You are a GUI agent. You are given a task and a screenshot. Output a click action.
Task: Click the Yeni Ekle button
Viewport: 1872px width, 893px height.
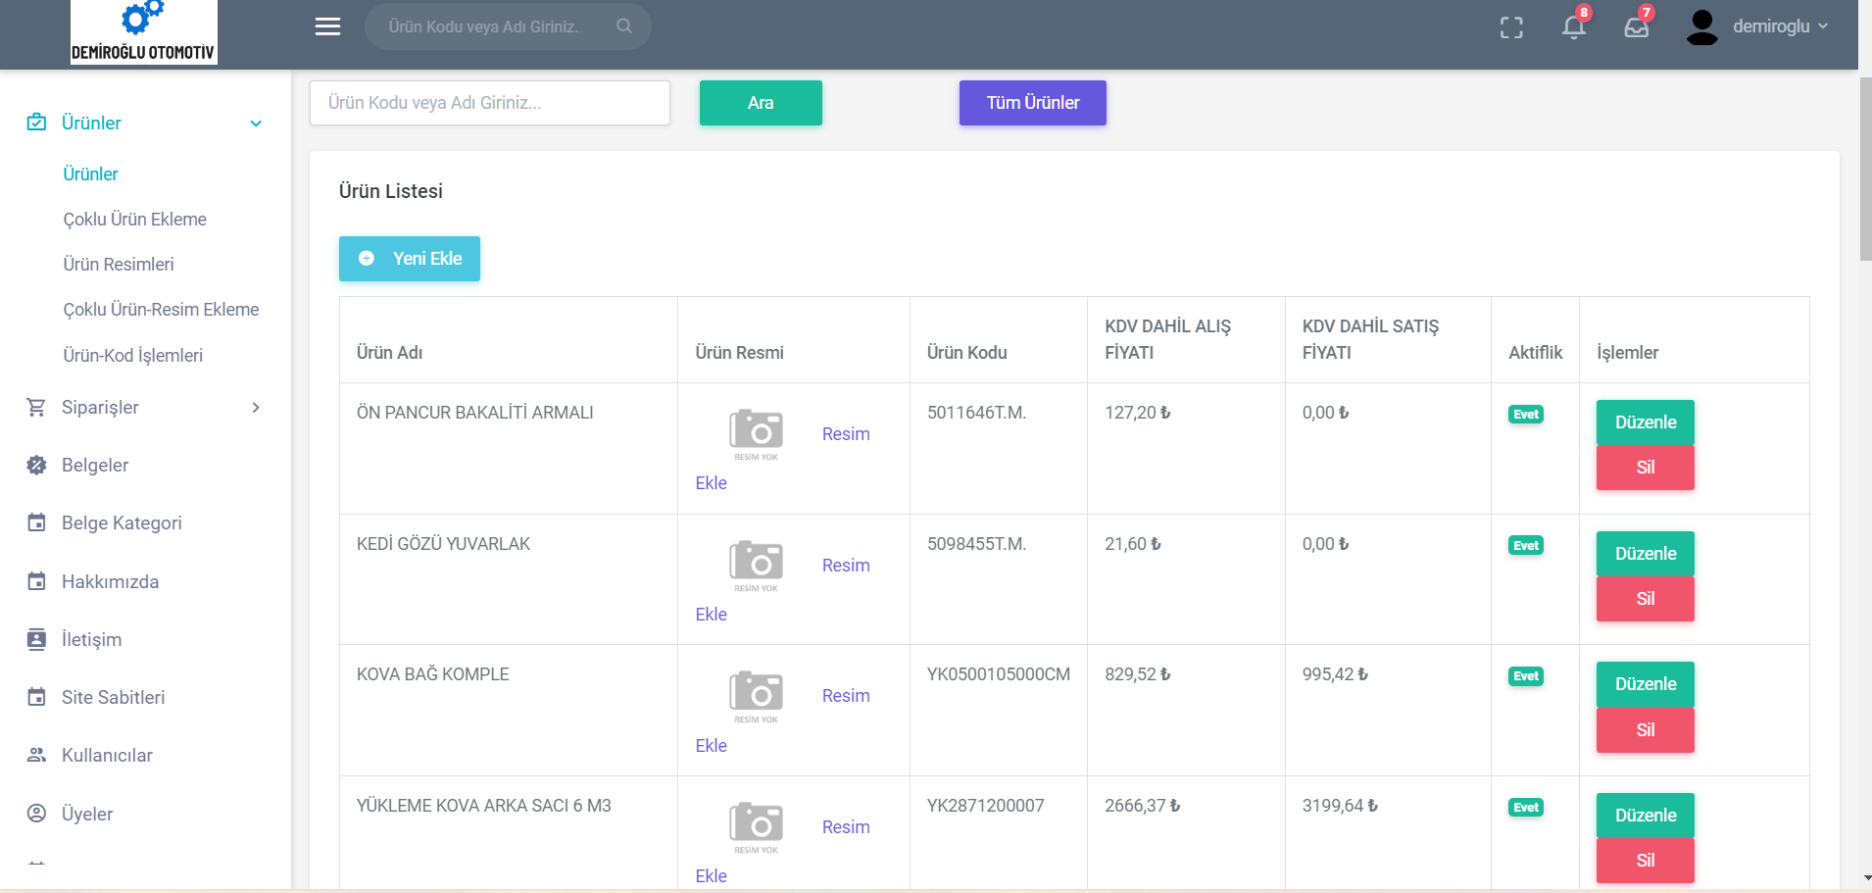coord(410,259)
